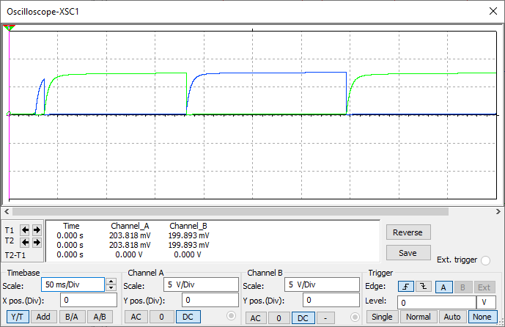The image size is (505, 327).
Task: Decrease timebase scale with down spinner
Action: click(111, 287)
